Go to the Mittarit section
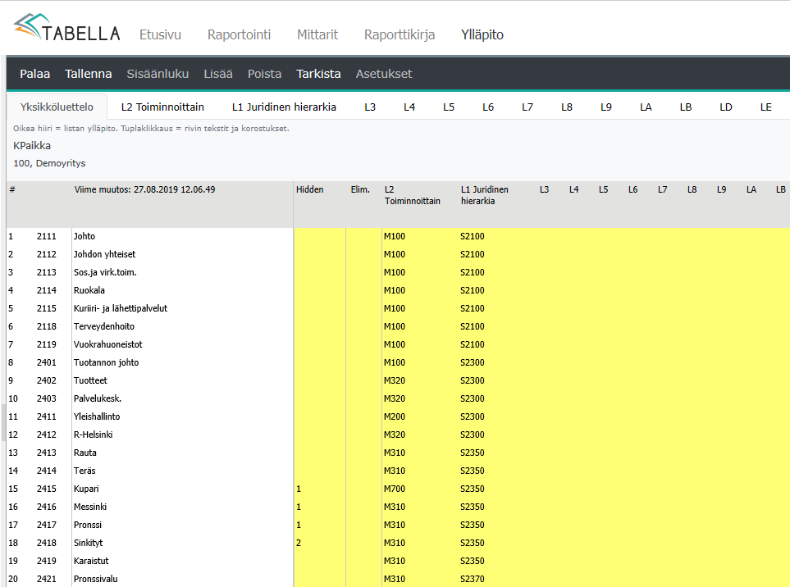The image size is (790, 587). point(317,34)
